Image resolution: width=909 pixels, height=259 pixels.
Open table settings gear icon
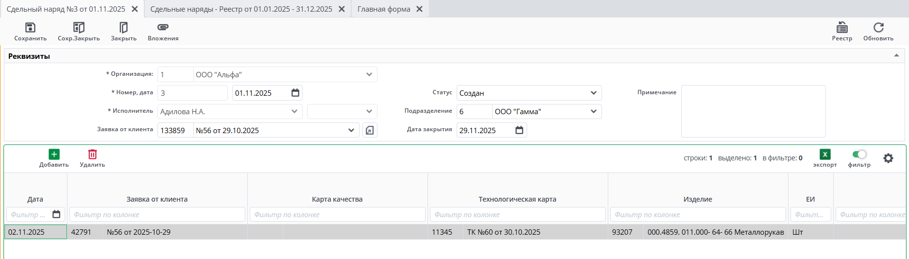click(888, 158)
